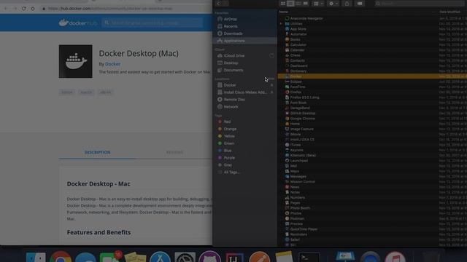Image resolution: width=467 pixels, height=262 pixels.
Task: Open the Description tab on Docker Hub
Action: coord(97,152)
